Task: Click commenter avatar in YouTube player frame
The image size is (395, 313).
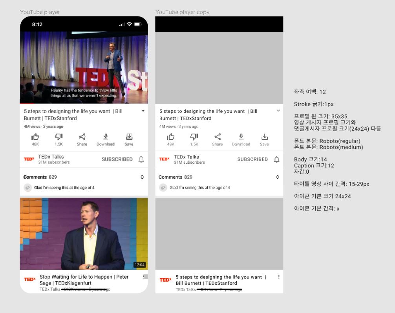Action: tap(27, 188)
